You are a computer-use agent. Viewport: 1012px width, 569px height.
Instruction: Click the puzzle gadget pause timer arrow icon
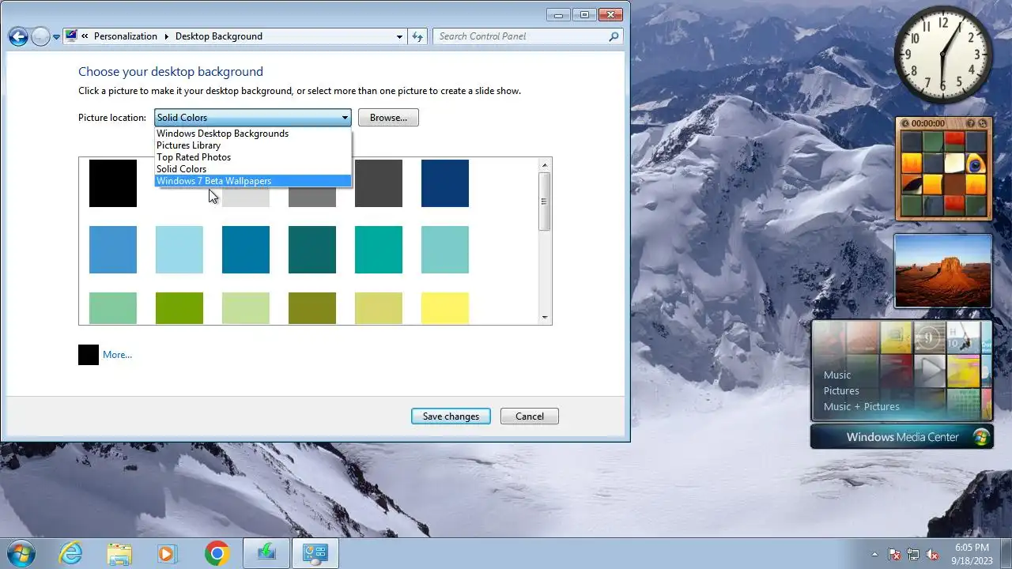click(x=904, y=123)
